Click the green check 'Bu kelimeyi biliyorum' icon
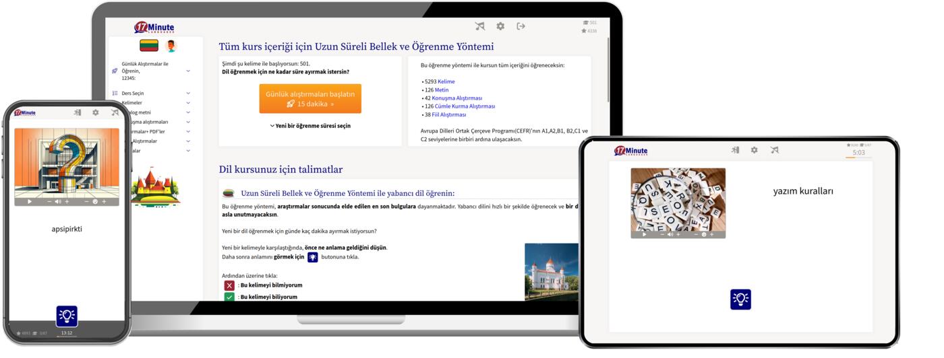 [229, 297]
